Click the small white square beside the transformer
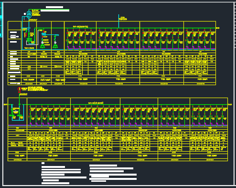The height and width of the screenshot is (188, 236). [x=25, y=14]
